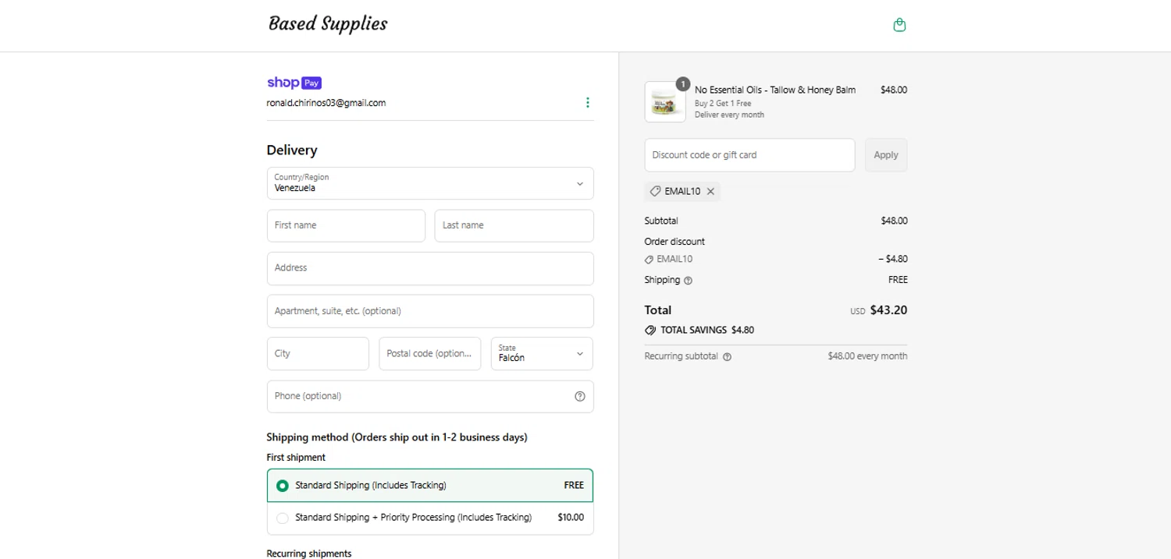The width and height of the screenshot is (1171, 559).
Task: Click the applied EMAIL10 tag icon
Action: [655, 192]
